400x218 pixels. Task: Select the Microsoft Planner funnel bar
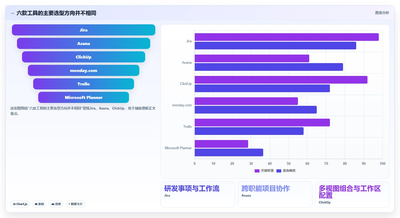click(x=84, y=97)
